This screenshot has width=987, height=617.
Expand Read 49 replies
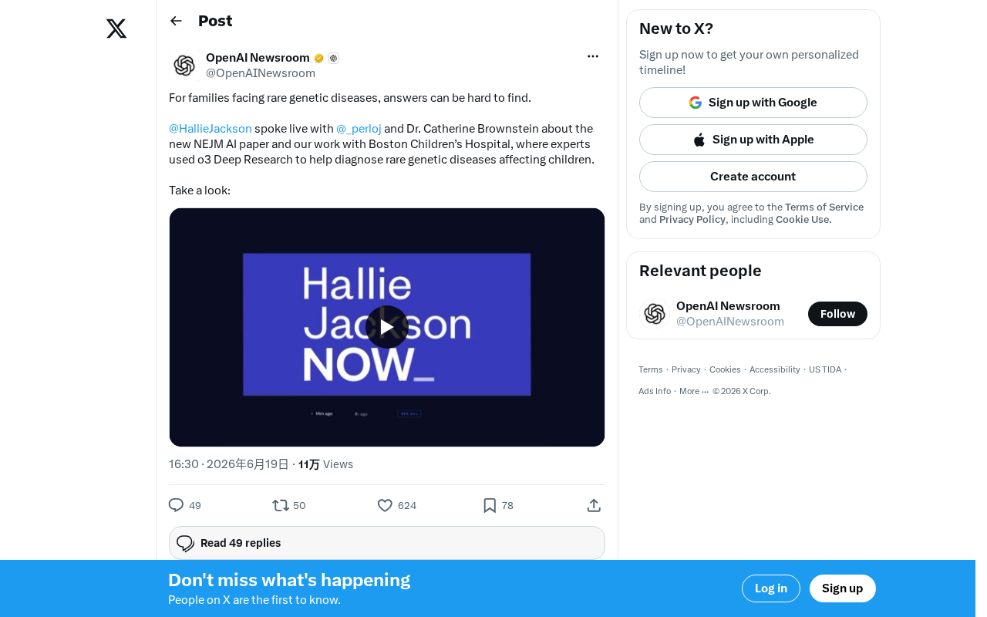(387, 543)
